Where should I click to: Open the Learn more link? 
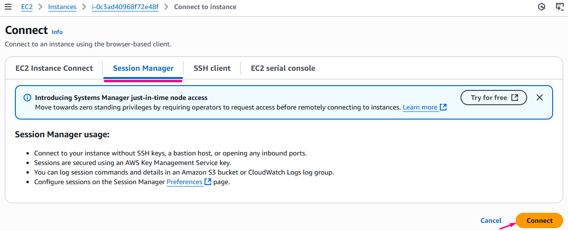pyautogui.click(x=420, y=108)
